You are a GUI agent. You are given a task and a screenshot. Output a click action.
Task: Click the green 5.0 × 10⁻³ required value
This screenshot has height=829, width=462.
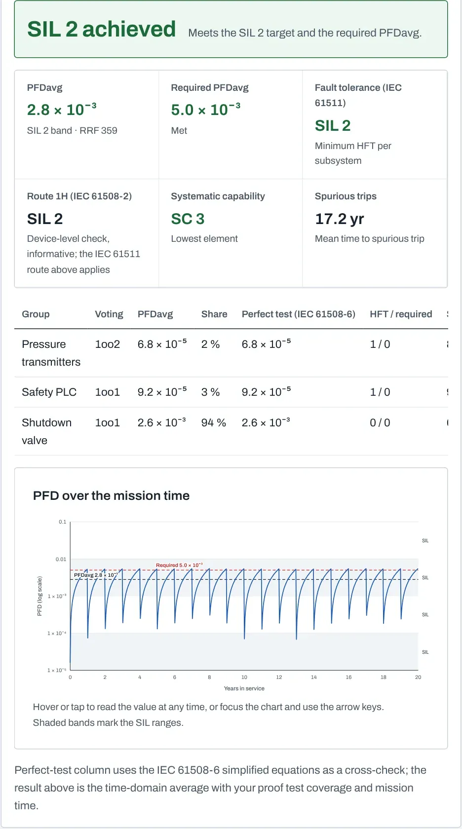(x=206, y=109)
